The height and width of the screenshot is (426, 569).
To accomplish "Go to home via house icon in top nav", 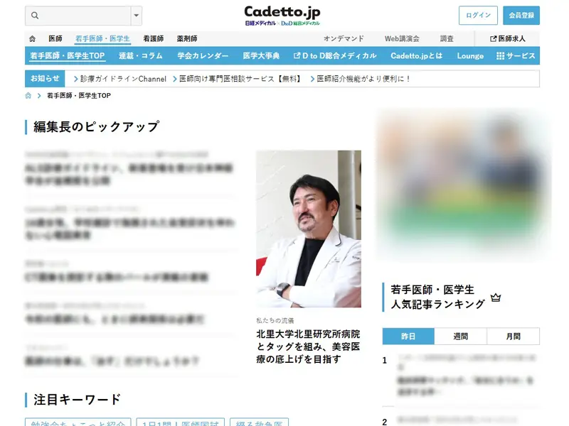I will tap(32, 38).
